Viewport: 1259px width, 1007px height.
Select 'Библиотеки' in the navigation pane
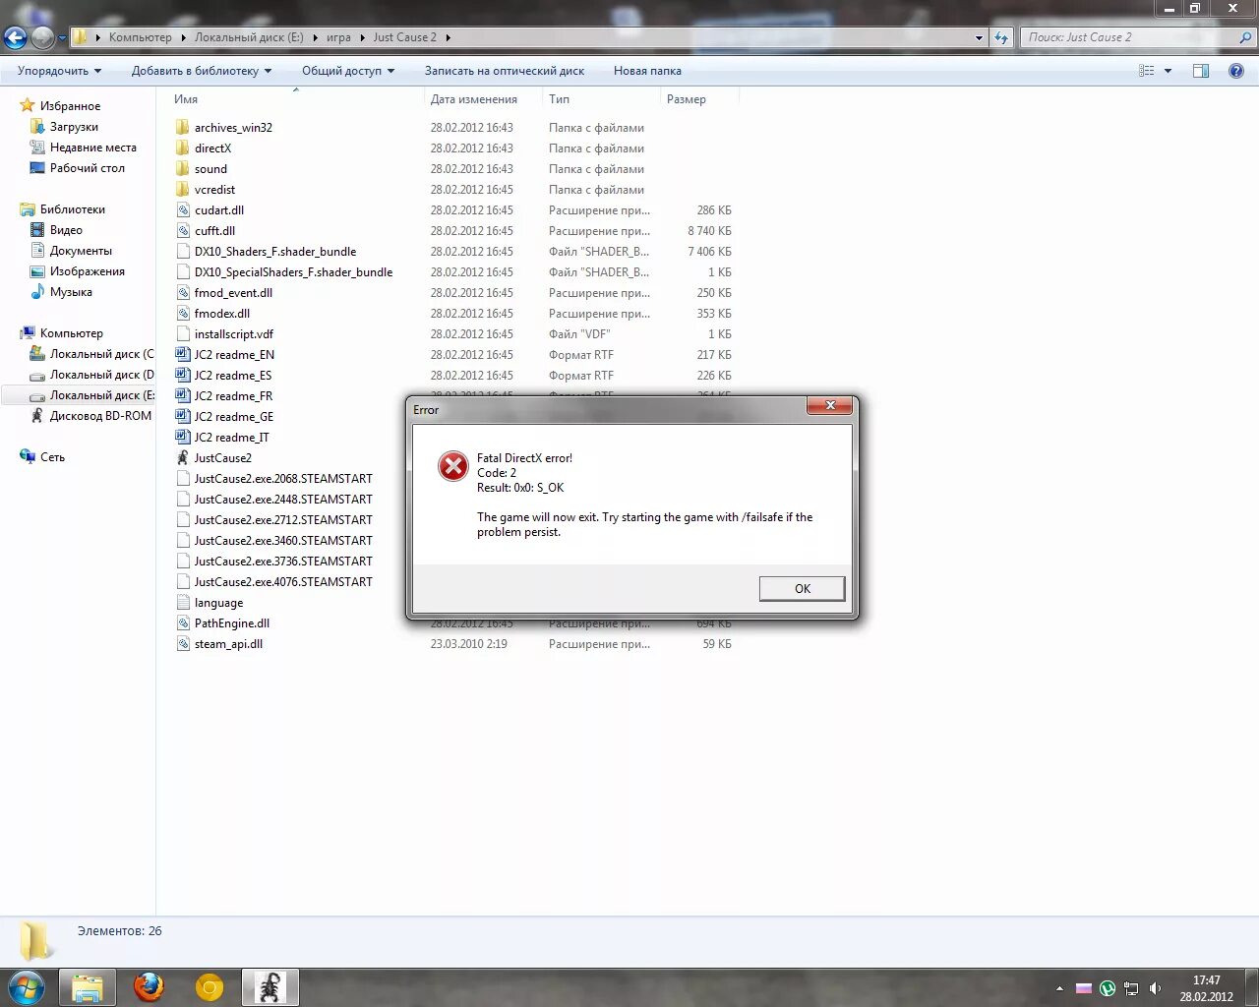point(72,209)
